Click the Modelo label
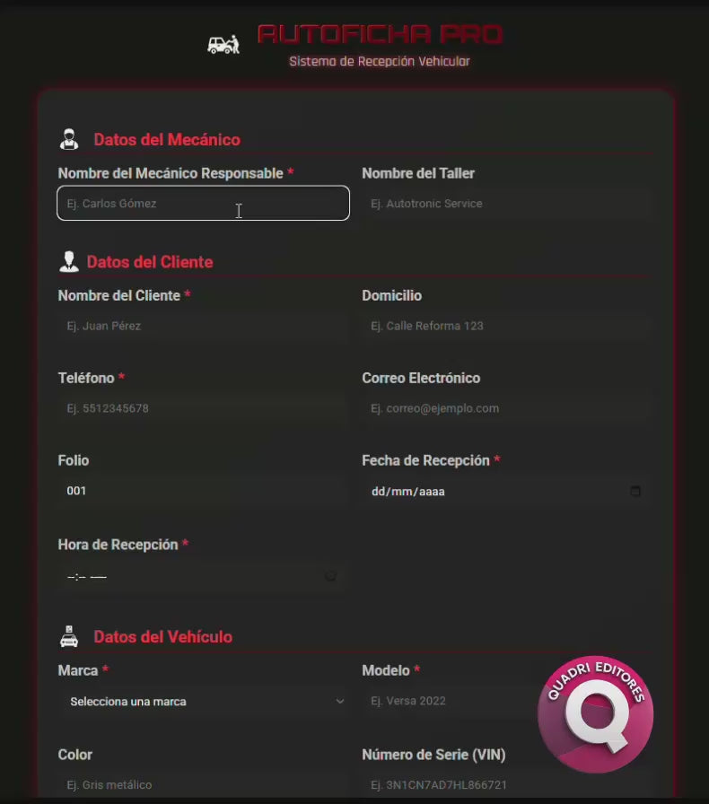 386,670
